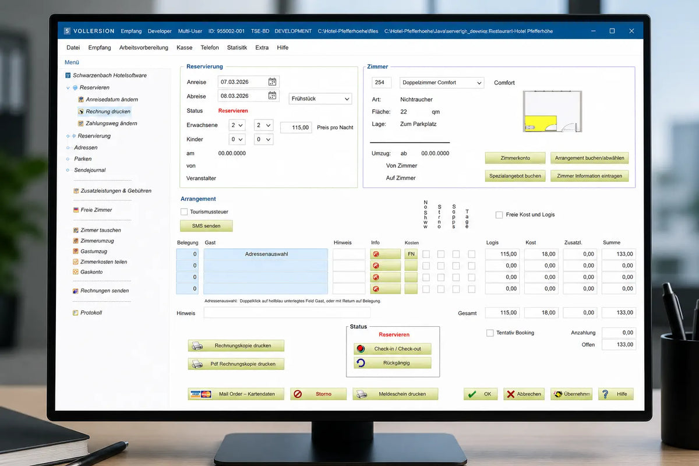Expand the Adressen tree node
This screenshot has width=699, height=466.
tap(68, 148)
